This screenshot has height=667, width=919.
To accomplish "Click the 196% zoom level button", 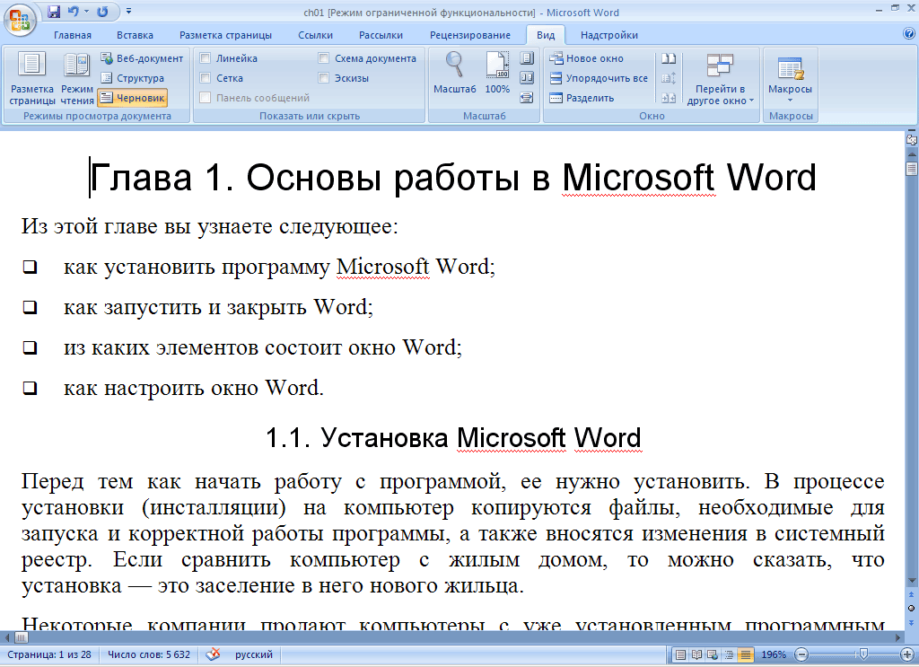I will pyautogui.click(x=774, y=654).
